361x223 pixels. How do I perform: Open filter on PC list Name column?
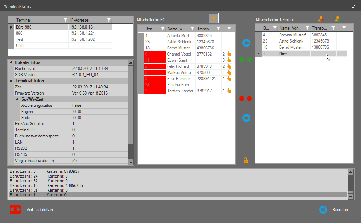[x=192, y=29]
